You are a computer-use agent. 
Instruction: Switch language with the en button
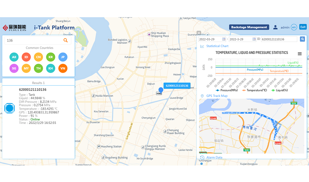(294, 27)
